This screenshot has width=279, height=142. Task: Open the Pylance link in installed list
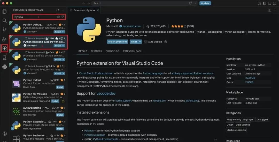tap(89, 130)
